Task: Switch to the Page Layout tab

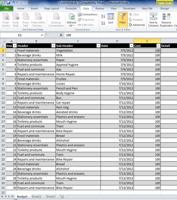Action: [51, 9]
